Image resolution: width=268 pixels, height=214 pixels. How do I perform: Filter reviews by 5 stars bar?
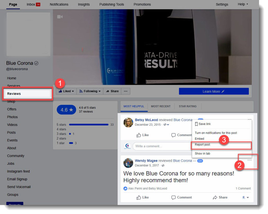[89, 125]
